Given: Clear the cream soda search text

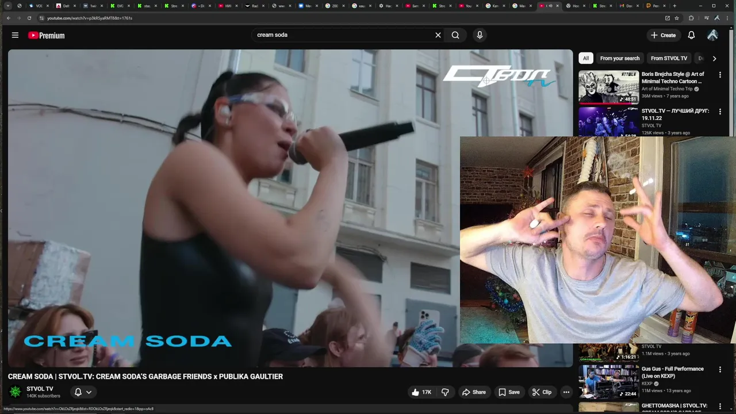Looking at the screenshot, I should [x=438, y=35].
